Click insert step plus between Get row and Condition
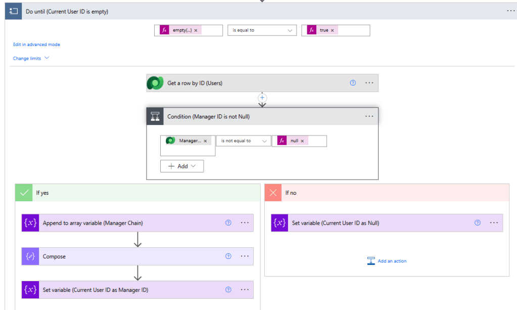This screenshot has width=517, height=310. click(262, 97)
